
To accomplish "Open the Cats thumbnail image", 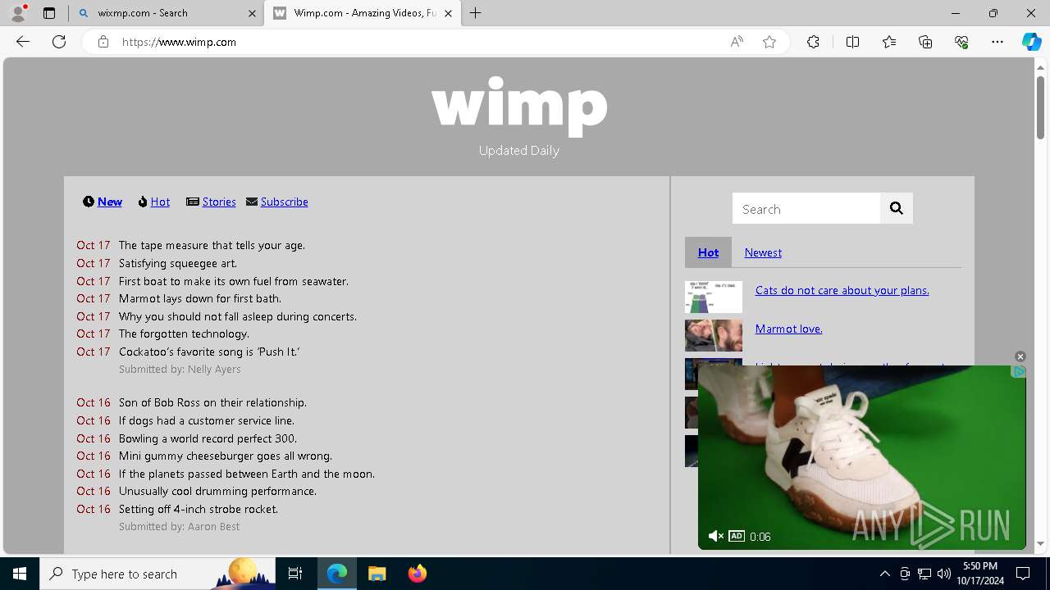I will pyautogui.click(x=714, y=297).
